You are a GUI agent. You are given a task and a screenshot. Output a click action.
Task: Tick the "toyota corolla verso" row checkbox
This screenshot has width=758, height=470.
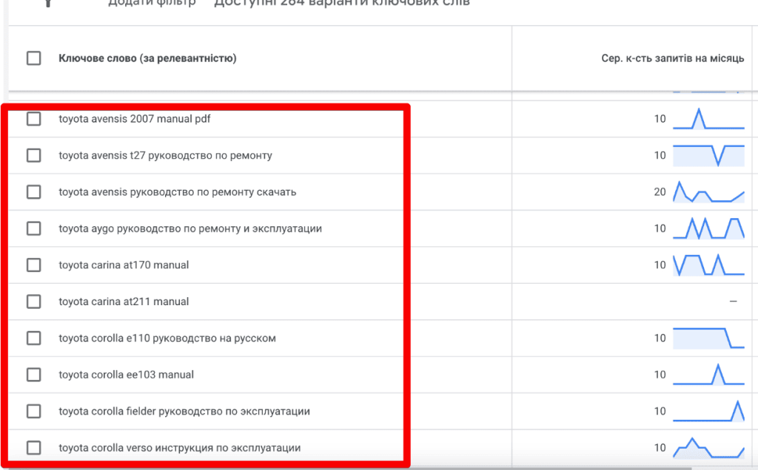[33, 448]
